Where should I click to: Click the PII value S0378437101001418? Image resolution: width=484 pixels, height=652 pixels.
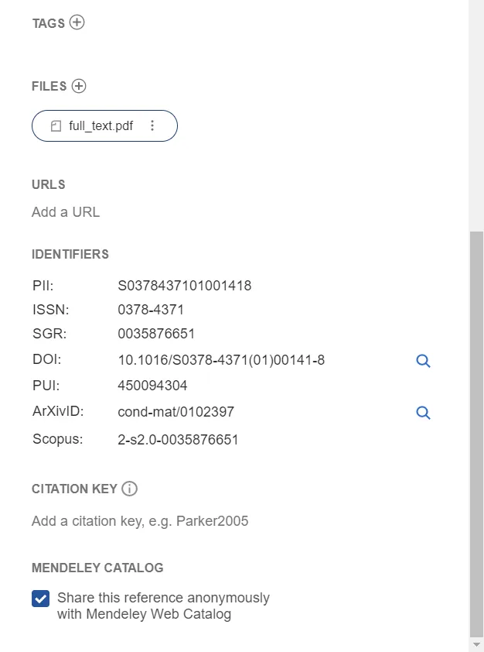point(184,286)
